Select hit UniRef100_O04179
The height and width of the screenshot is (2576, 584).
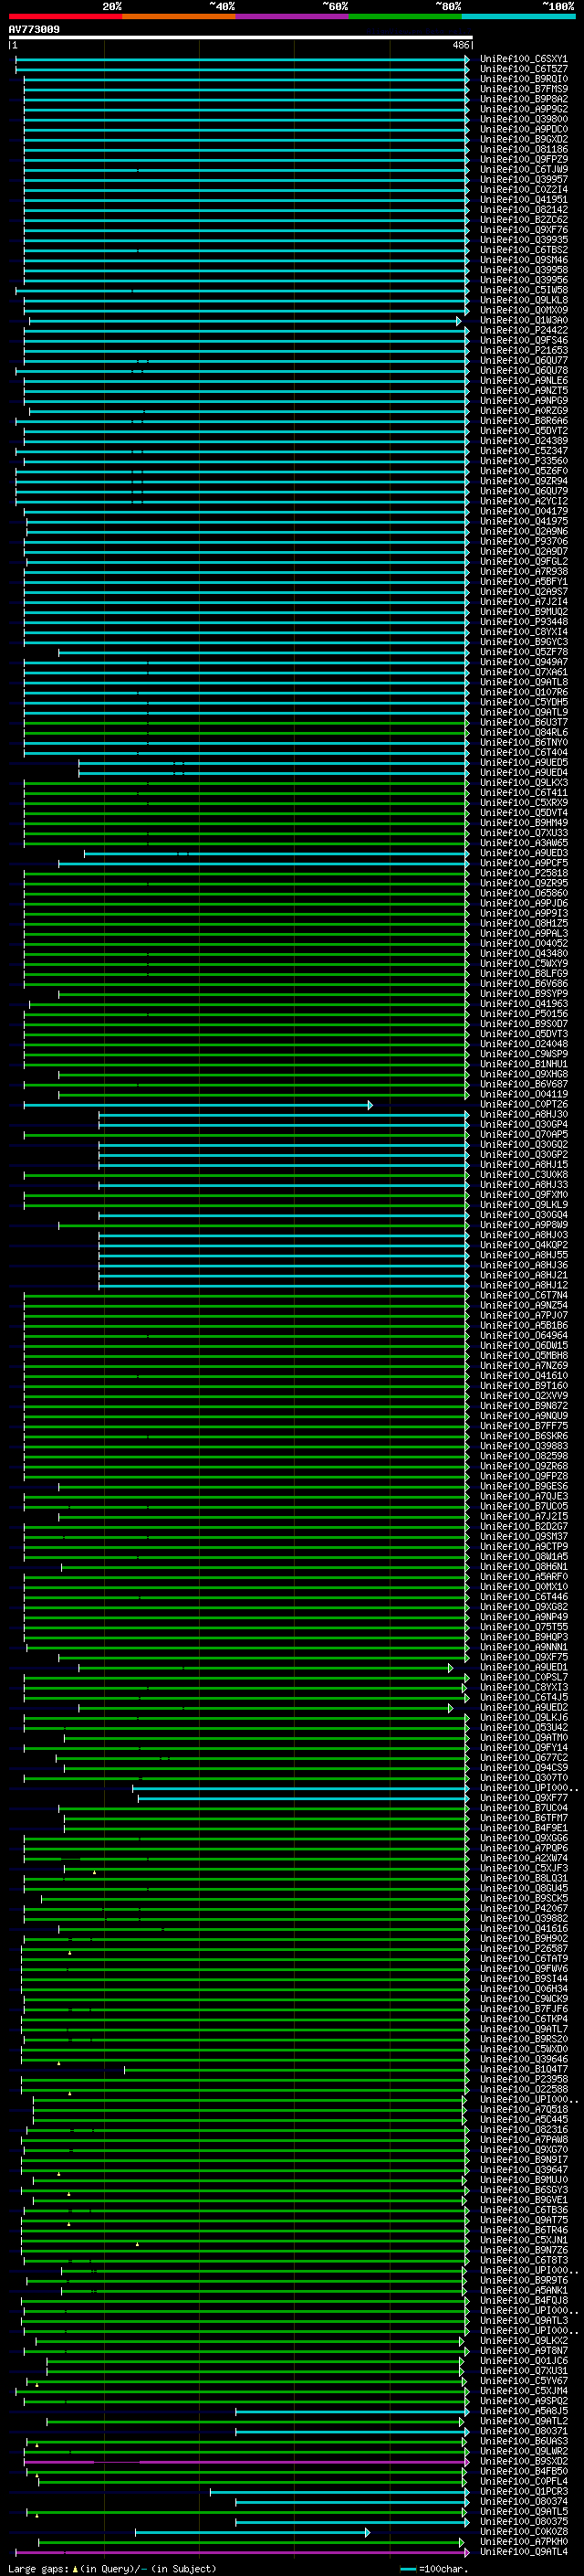(x=523, y=511)
